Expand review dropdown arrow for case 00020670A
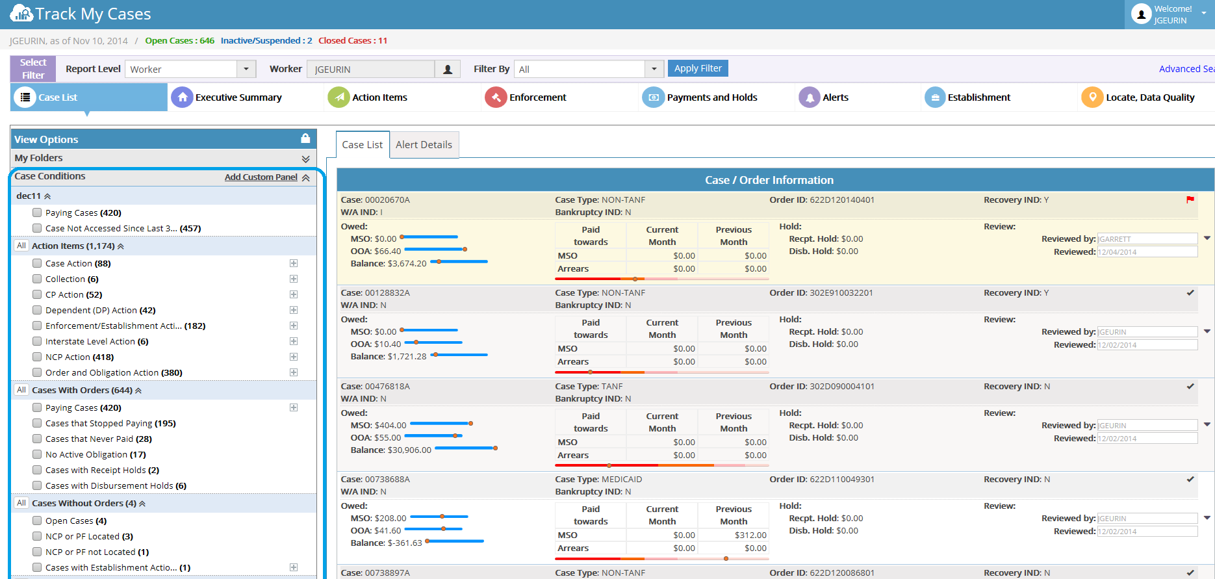 [x=1207, y=238]
